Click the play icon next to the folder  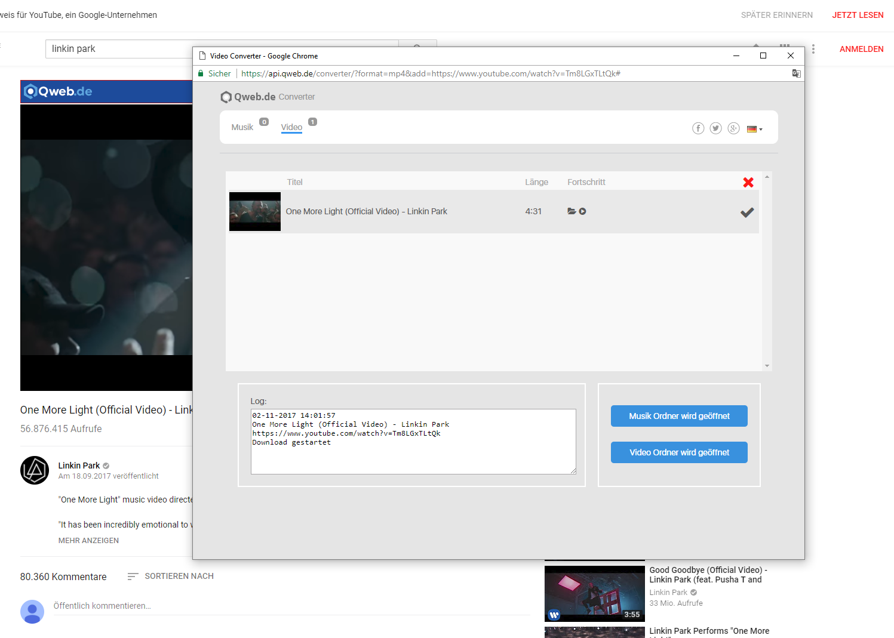pyautogui.click(x=583, y=211)
